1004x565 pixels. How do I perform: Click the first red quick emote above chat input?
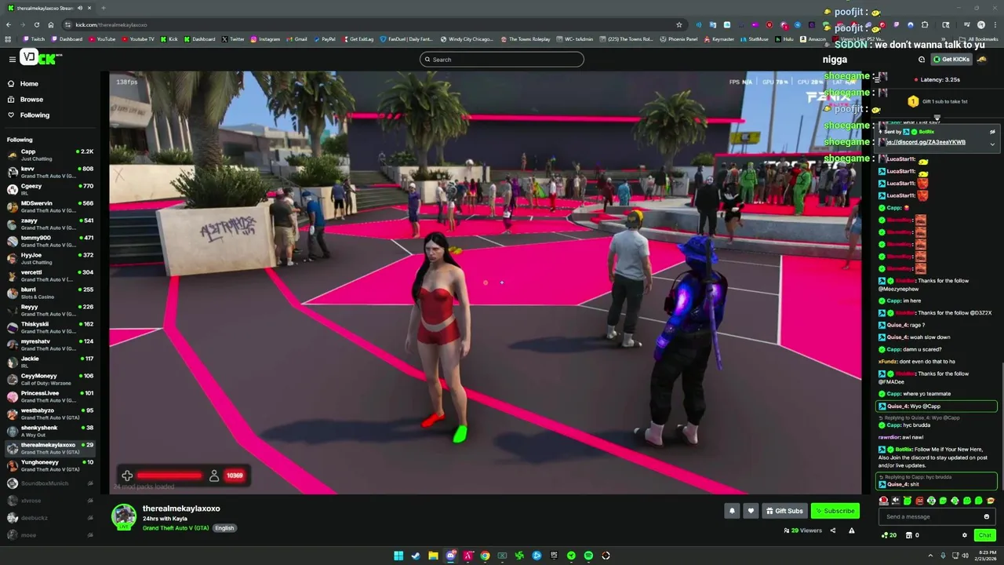(884, 501)
